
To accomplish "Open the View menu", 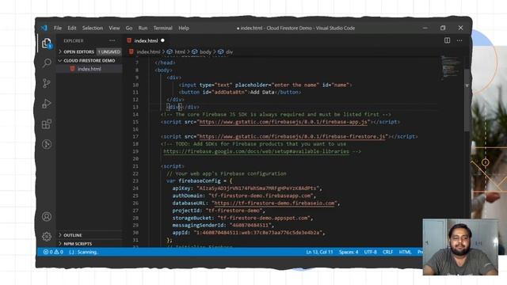I will tap(114, 28).
